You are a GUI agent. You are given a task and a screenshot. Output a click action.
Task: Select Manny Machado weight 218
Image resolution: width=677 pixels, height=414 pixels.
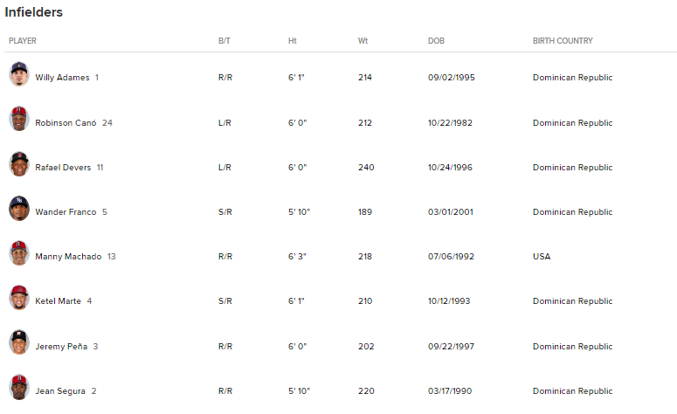coord(365,257)
